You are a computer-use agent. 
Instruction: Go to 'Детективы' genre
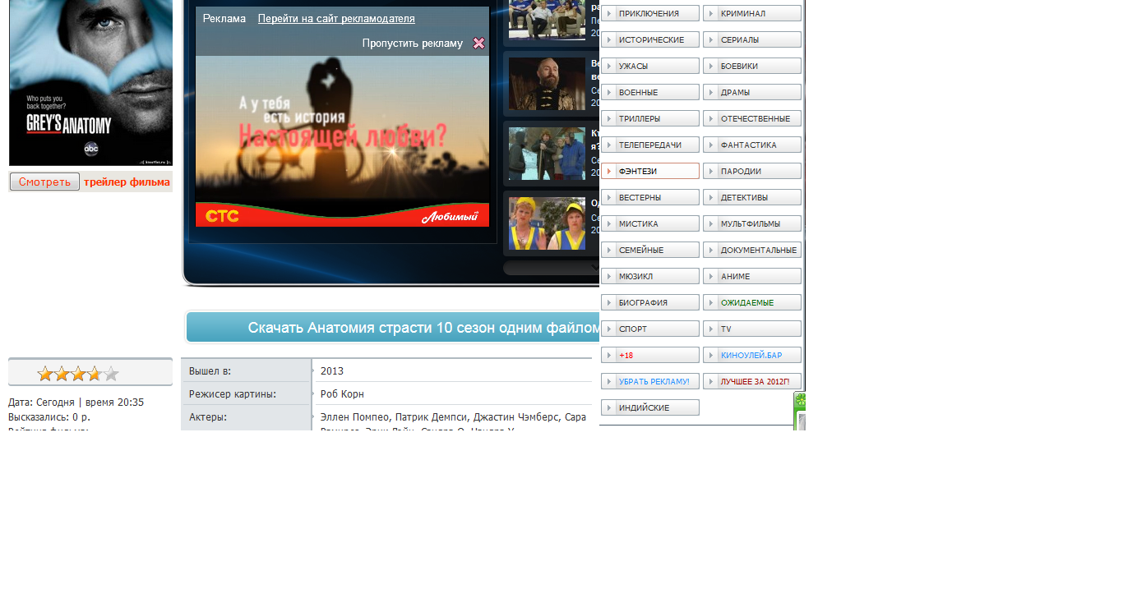coord(752,198)
